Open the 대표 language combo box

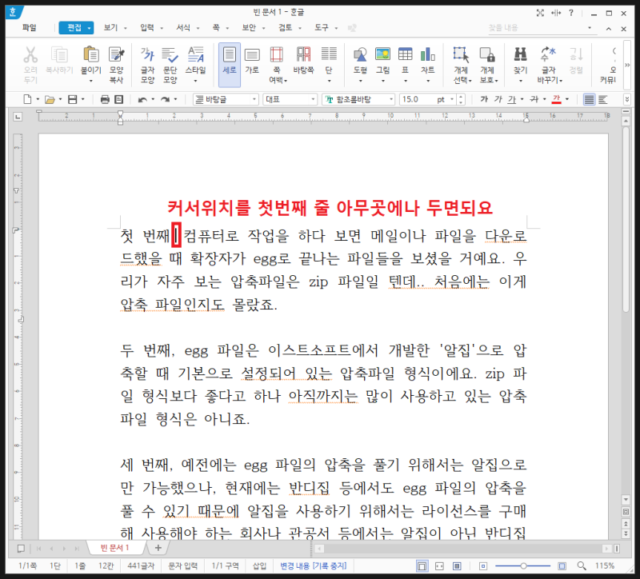coord(290,99)
